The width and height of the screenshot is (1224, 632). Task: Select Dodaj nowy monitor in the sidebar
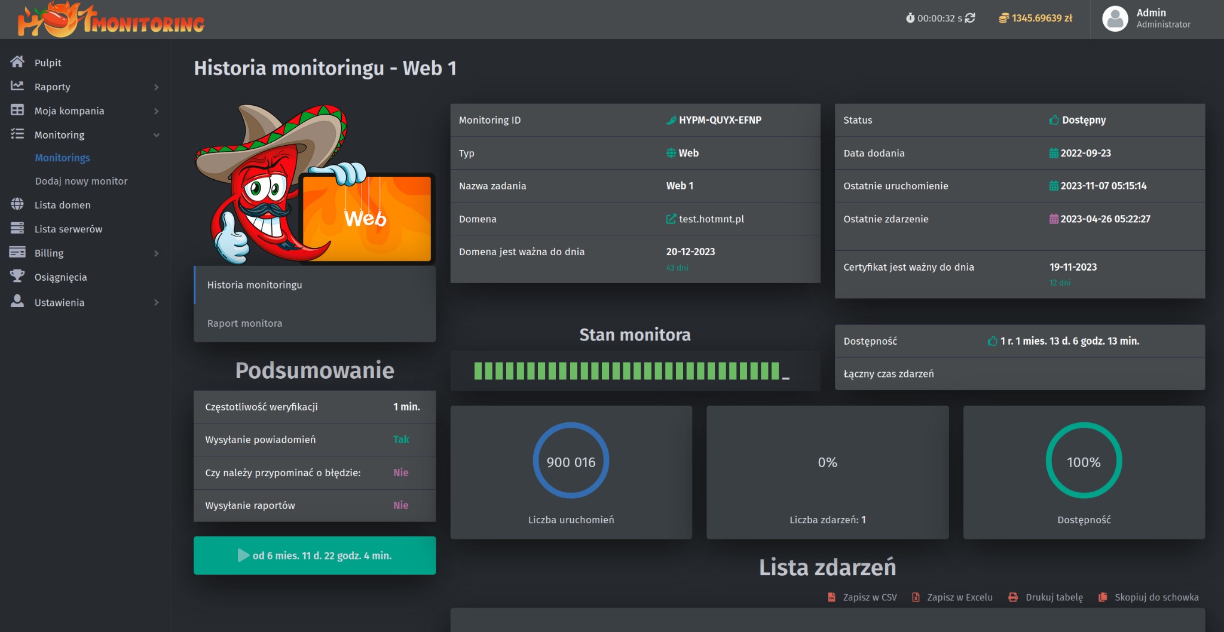[81, 181]
